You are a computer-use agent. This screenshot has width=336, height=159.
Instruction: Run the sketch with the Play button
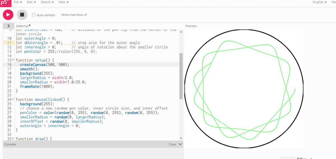pyautogui.click(x=8, y=15)
